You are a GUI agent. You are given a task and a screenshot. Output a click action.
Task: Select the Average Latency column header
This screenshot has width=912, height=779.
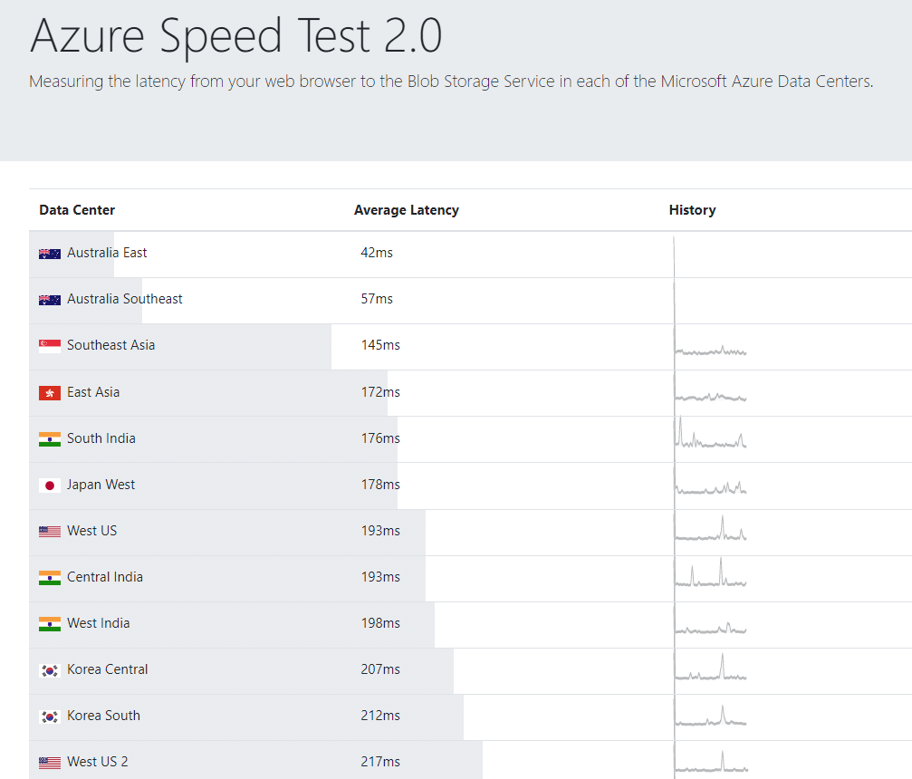coord(406,210)
